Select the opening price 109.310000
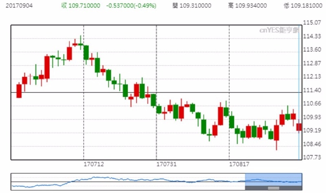The image size is (326, 193). [x=195, y=6]
